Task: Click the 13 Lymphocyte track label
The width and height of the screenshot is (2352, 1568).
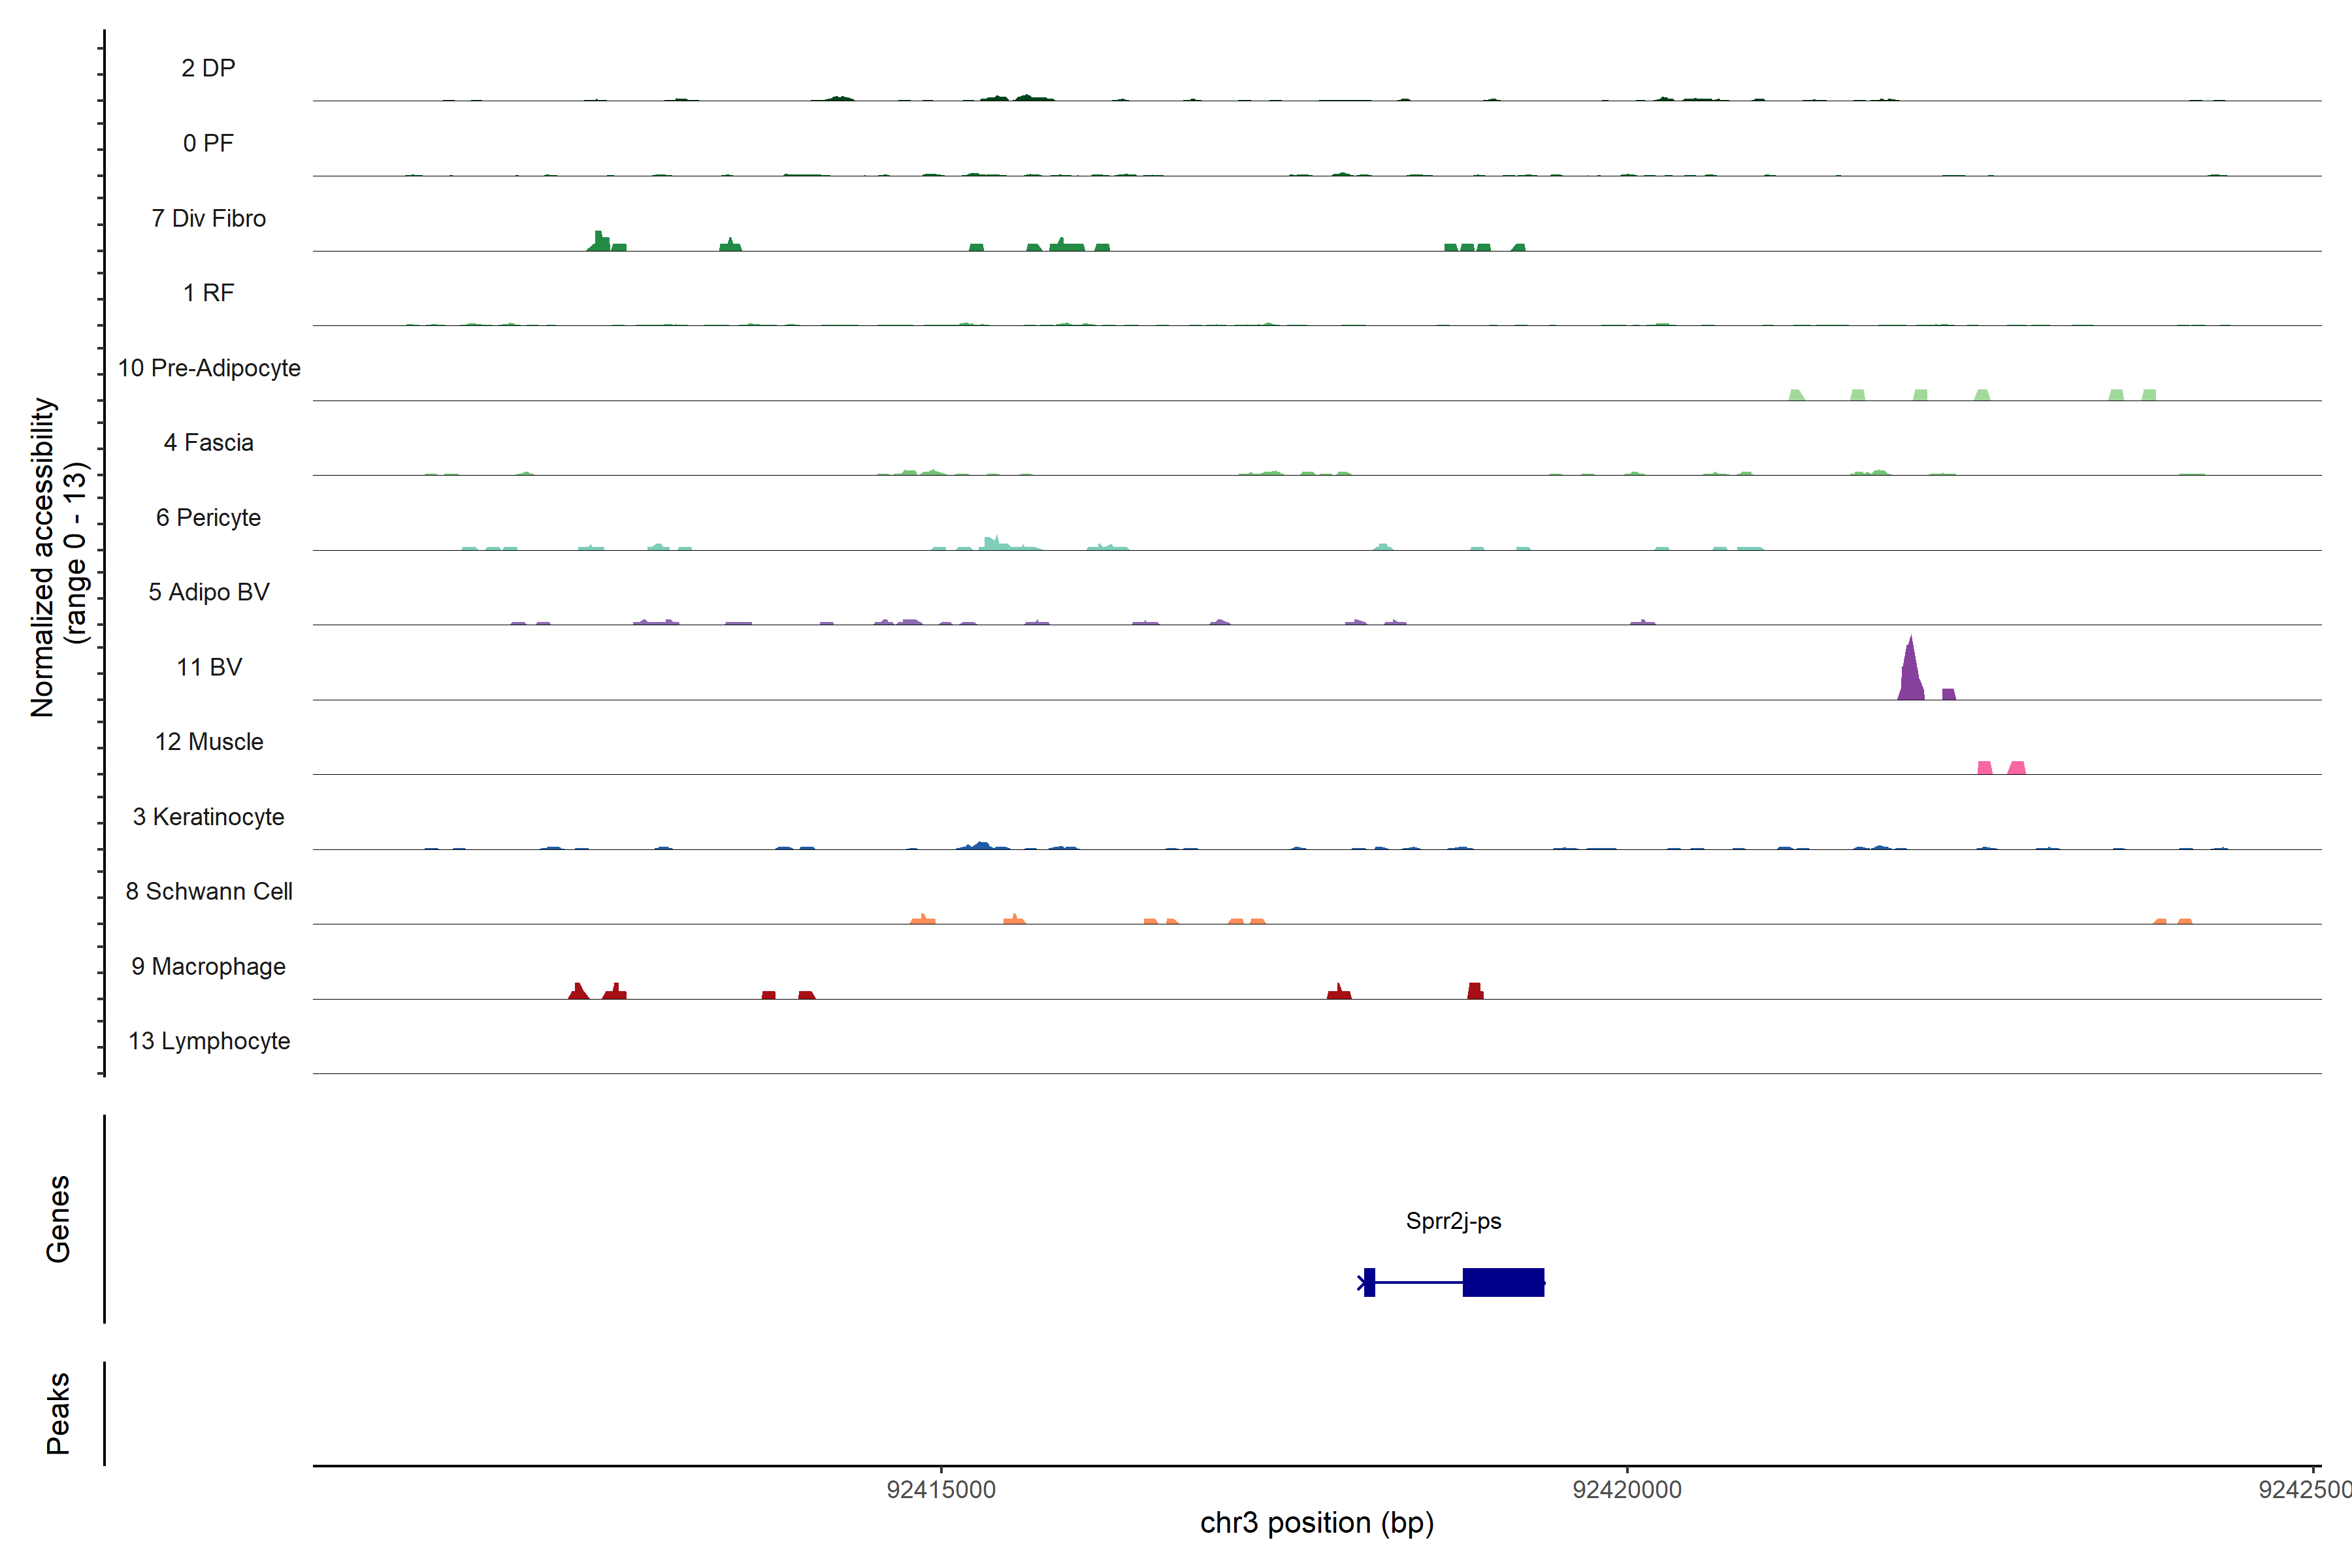Action: coord(209,1041)
